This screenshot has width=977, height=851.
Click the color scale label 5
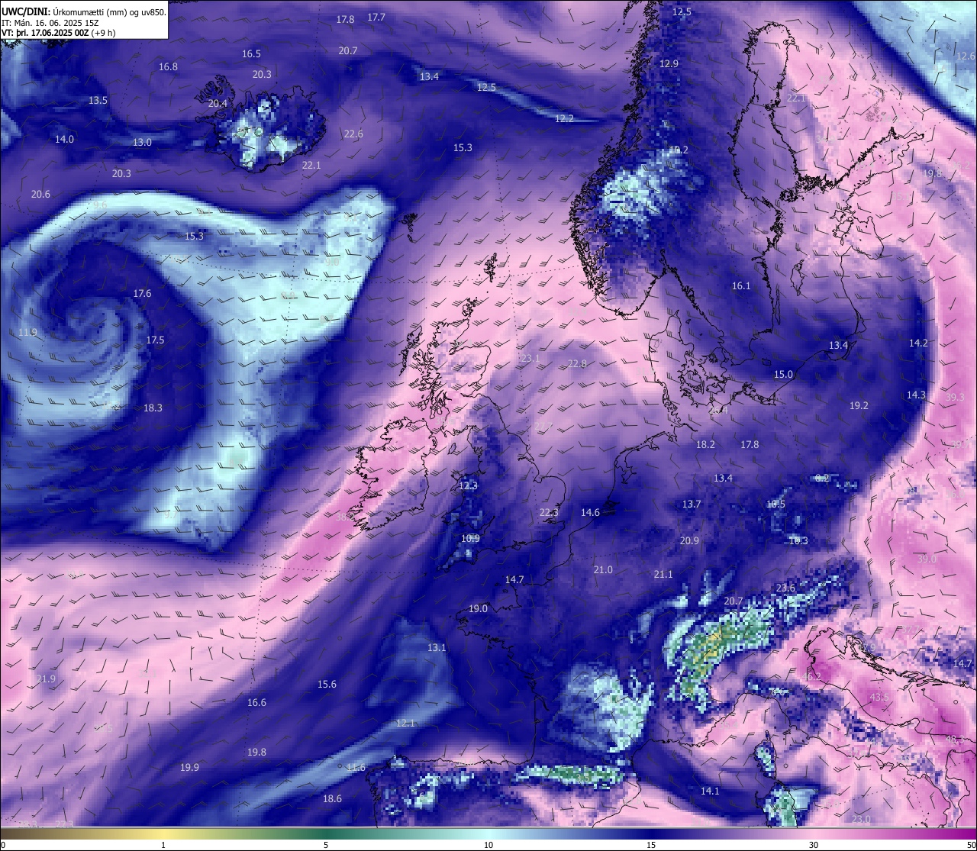(x=326, y=845)
